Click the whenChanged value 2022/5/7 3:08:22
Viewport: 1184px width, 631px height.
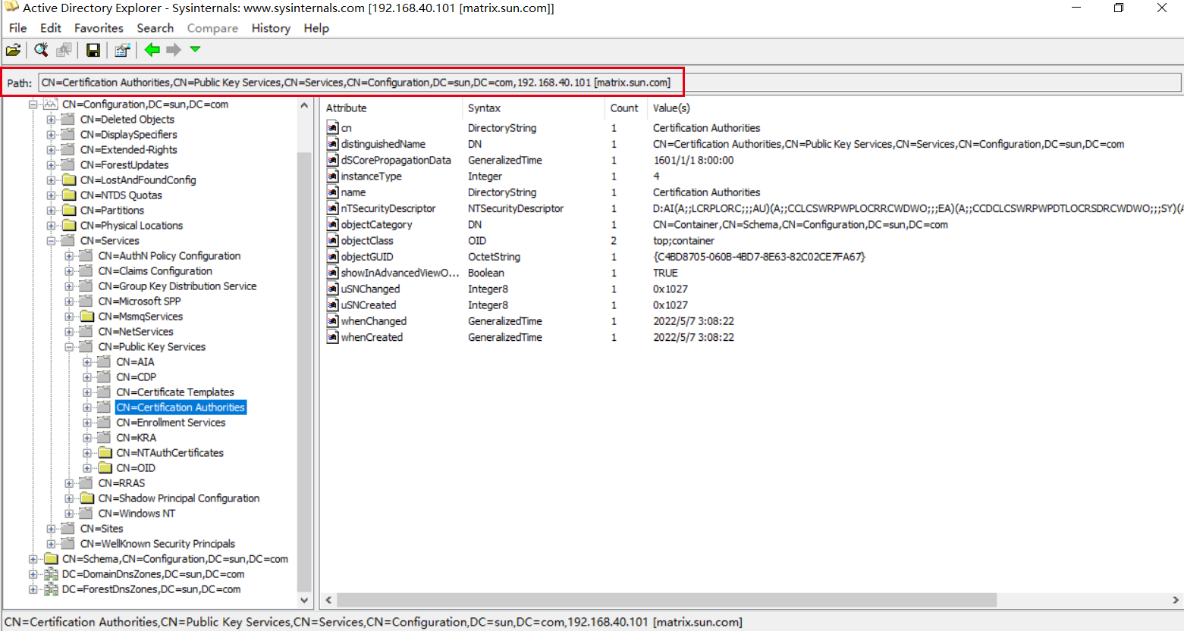[694, 321]
